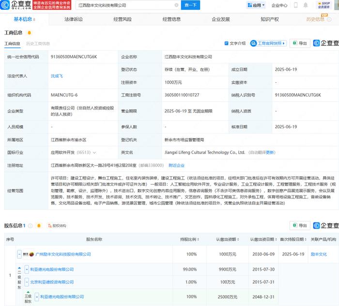Click the 查一下 search button
This screenshot has width=339, height=306.
point(190,5)
